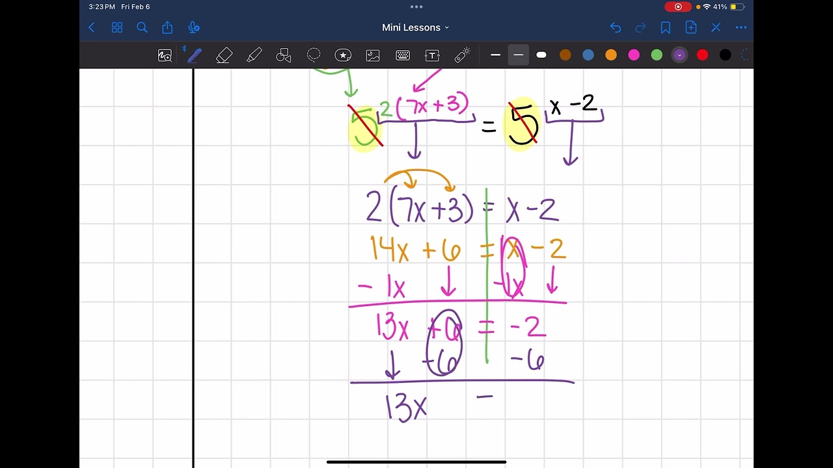Select the Eraser tool
The height and width of the screenshot is (468, 833).
click(x=225, y=55)
